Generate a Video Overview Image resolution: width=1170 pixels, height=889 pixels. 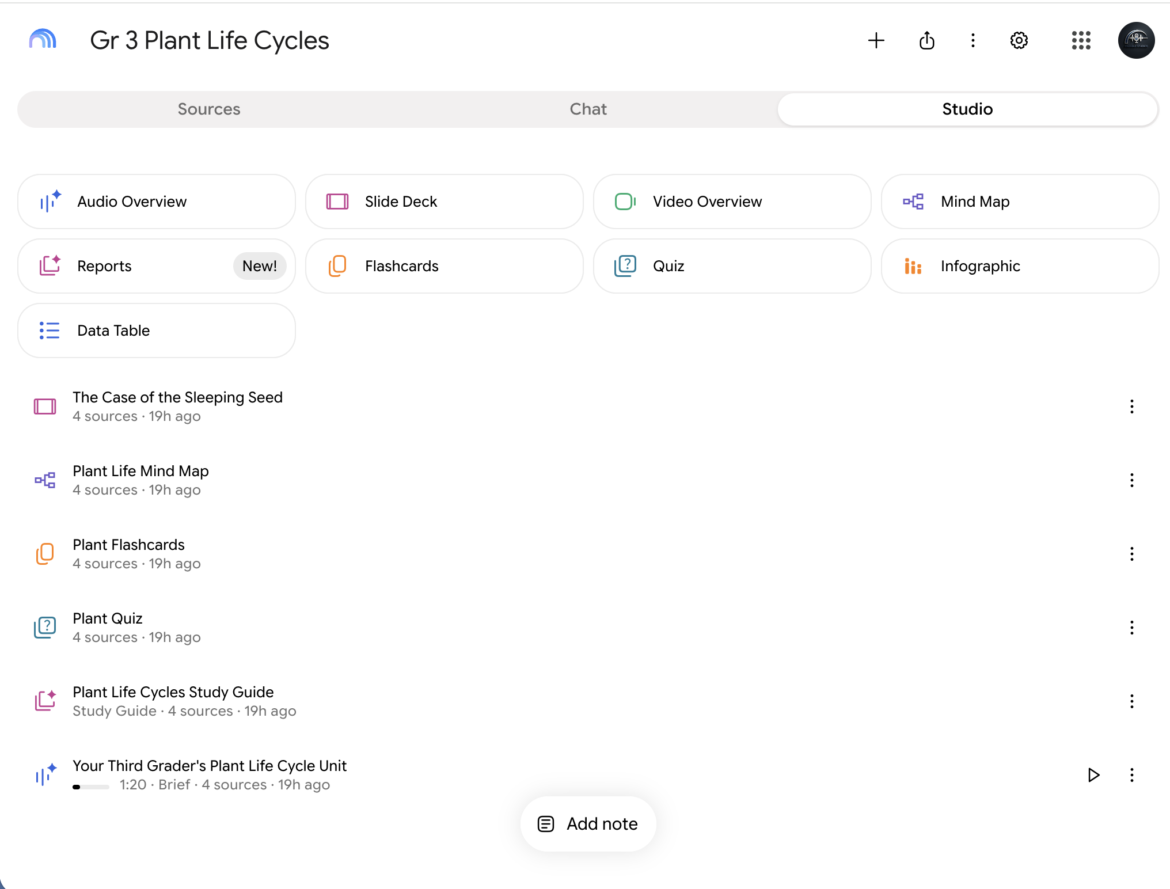[732, 202]
